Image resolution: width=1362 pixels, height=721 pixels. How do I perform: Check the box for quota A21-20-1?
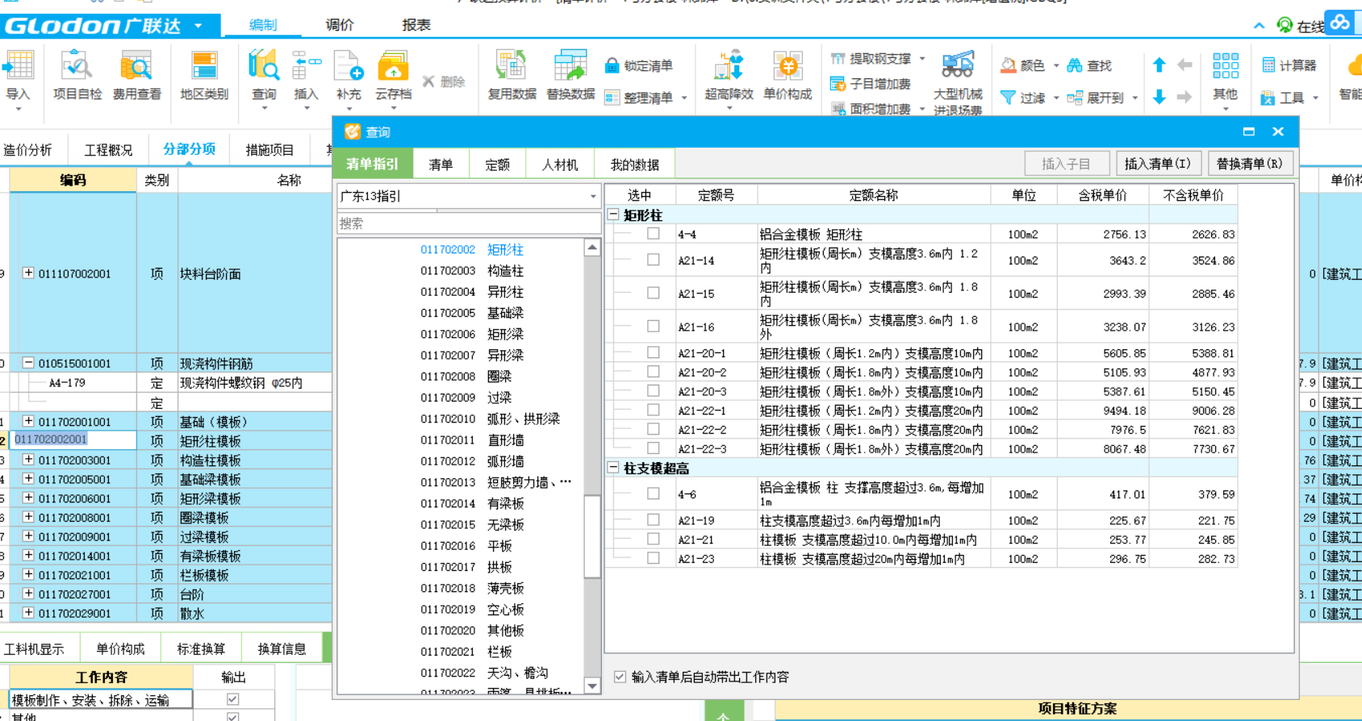(654, 352)
